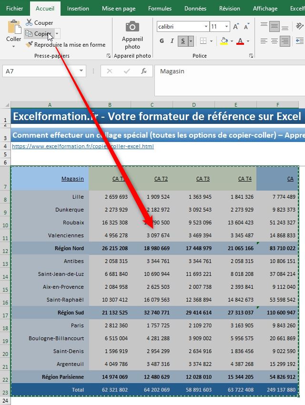
Task: Click the text orientation icon
Action: point(300,26)
